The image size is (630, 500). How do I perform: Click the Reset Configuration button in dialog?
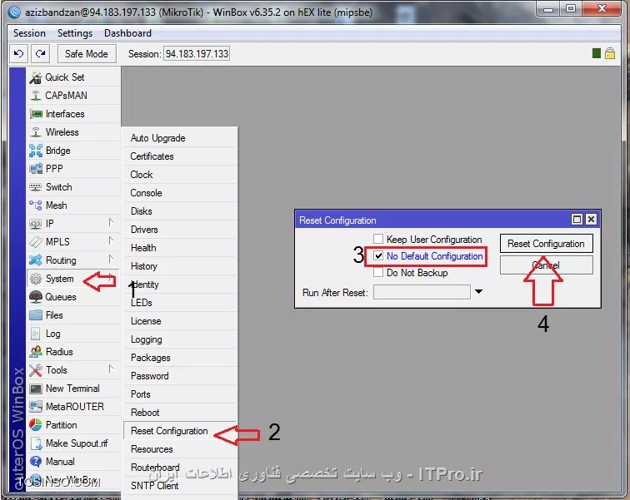click(547, 244)
